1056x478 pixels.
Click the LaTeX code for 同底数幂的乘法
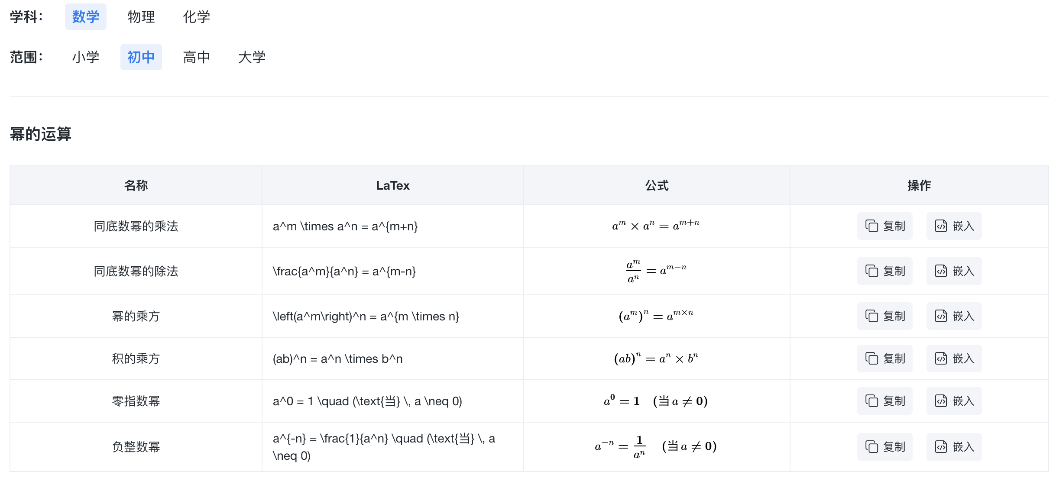click(345, 226)
